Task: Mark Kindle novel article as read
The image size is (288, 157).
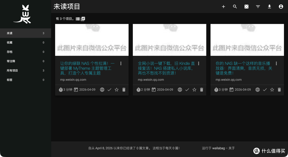Action: tap(187, 90)
